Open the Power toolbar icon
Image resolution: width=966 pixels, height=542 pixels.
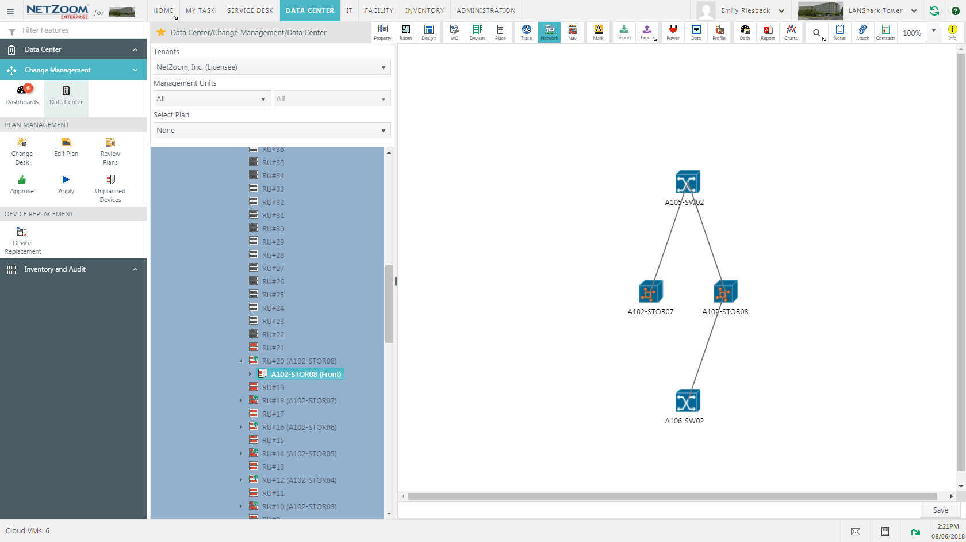(x=673, y=32)
